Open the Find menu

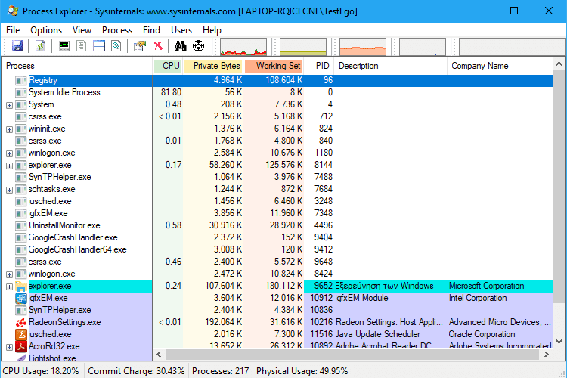coord(151,30)
